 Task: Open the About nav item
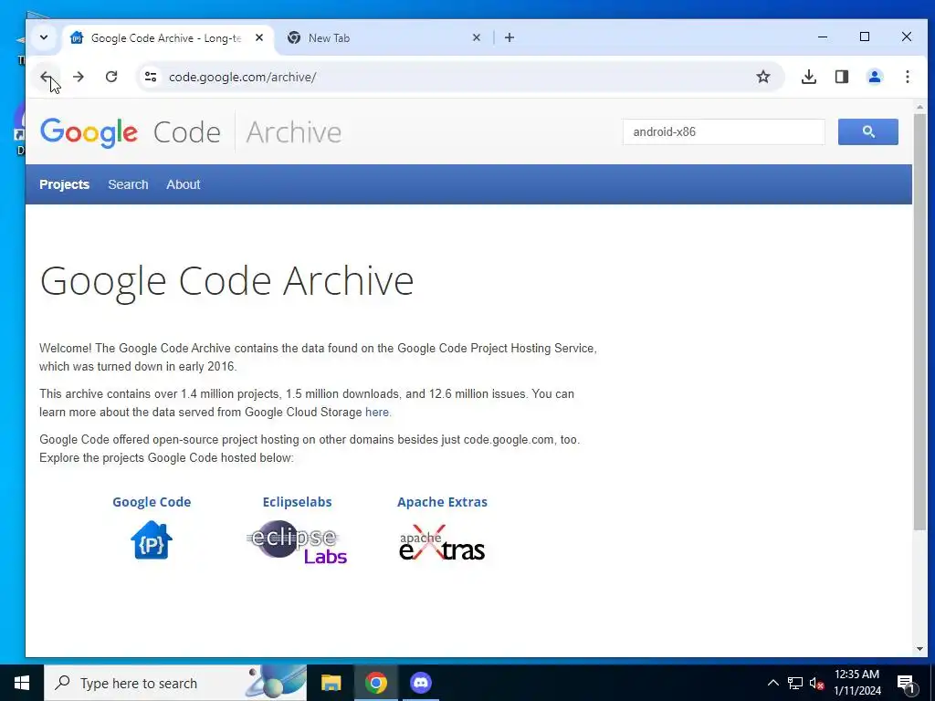pos(183,184)
